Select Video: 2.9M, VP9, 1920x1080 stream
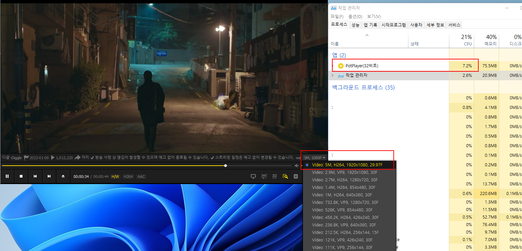The height and width of the screenshot is (251, 522). (x=349, y=172)
